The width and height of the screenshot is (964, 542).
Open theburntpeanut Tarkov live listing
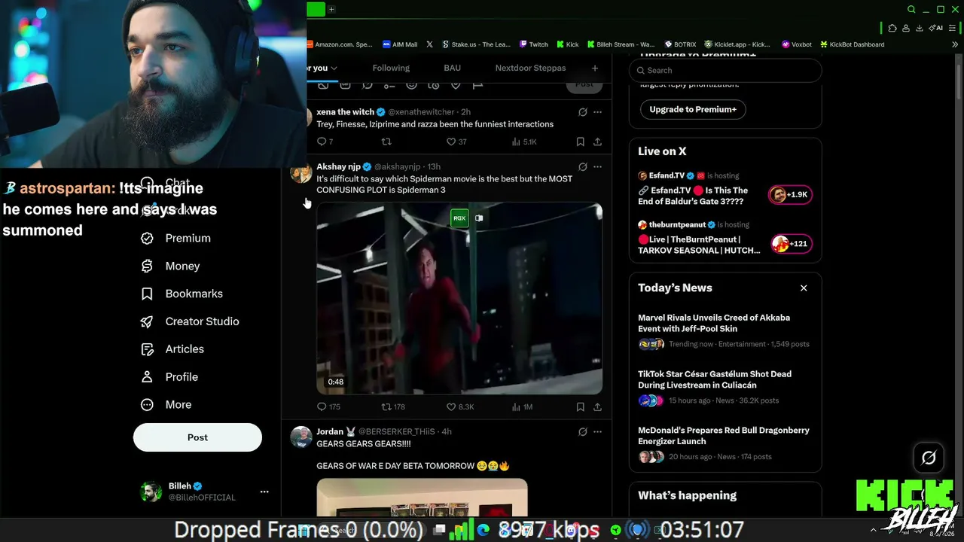point(725,238)
